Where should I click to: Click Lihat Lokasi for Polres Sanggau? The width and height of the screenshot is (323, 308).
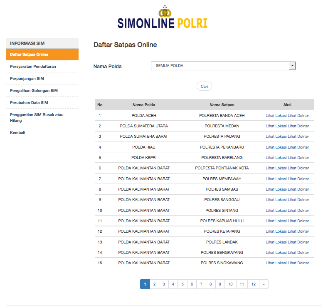276,199
